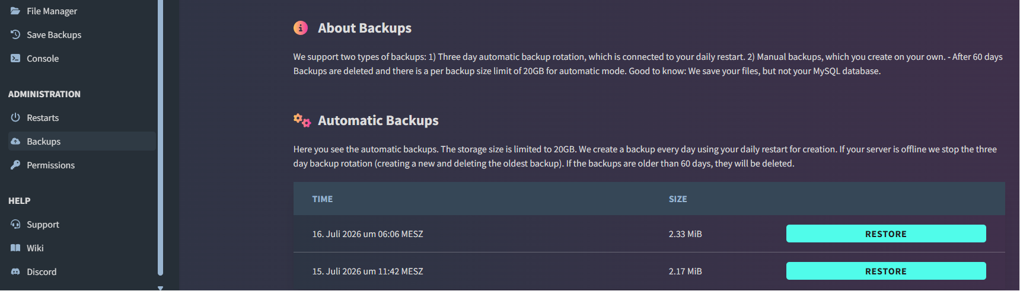
Task: Click the Wiki book icon
Action: (x=15, y=248)
